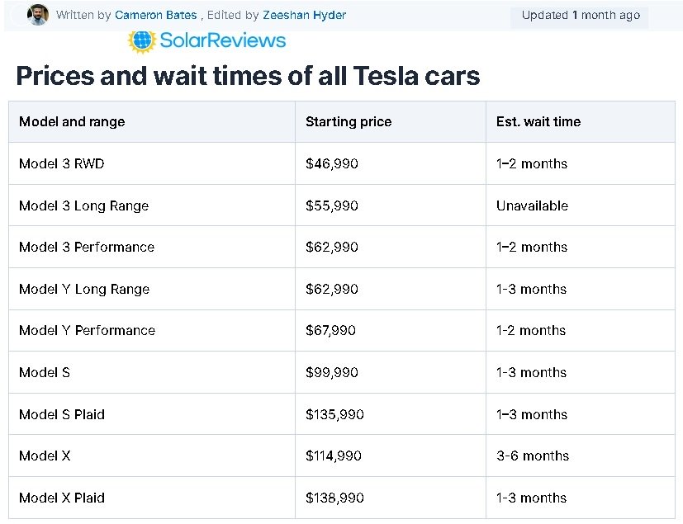Click the SolarReviews sun logo icon
Screen dimensions: 683x524
(142, 41)
